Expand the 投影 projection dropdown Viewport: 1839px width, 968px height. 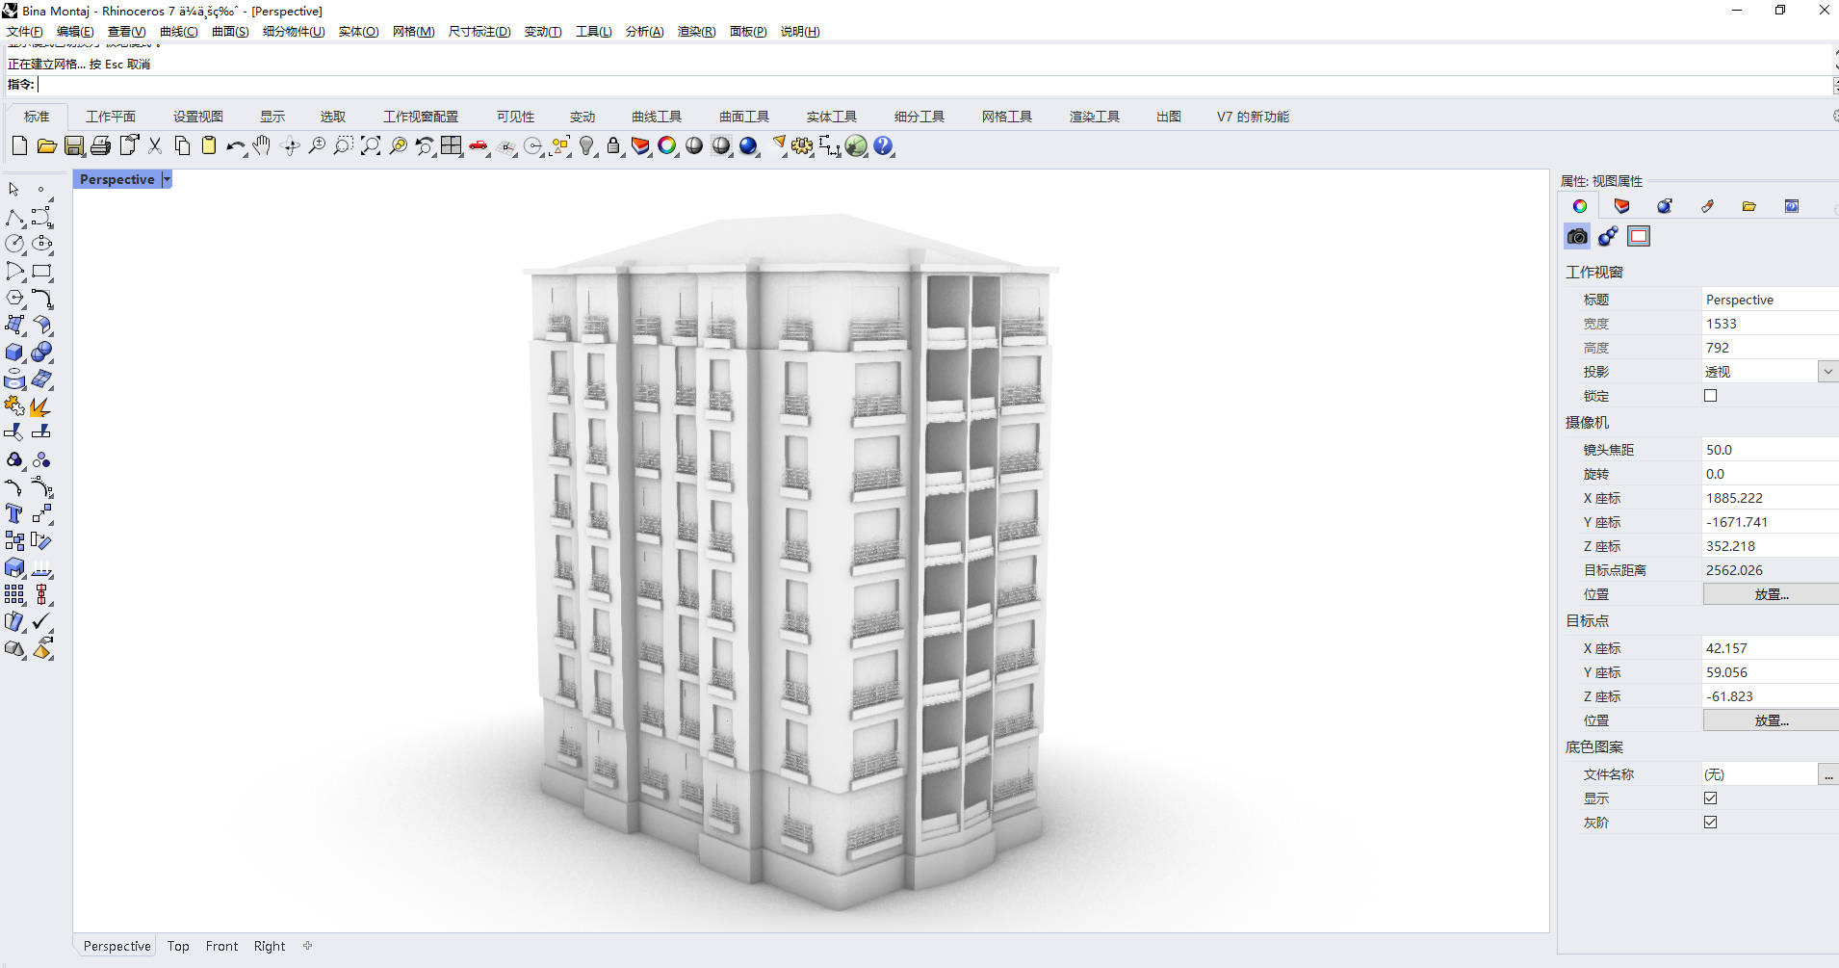[1827, 372]
